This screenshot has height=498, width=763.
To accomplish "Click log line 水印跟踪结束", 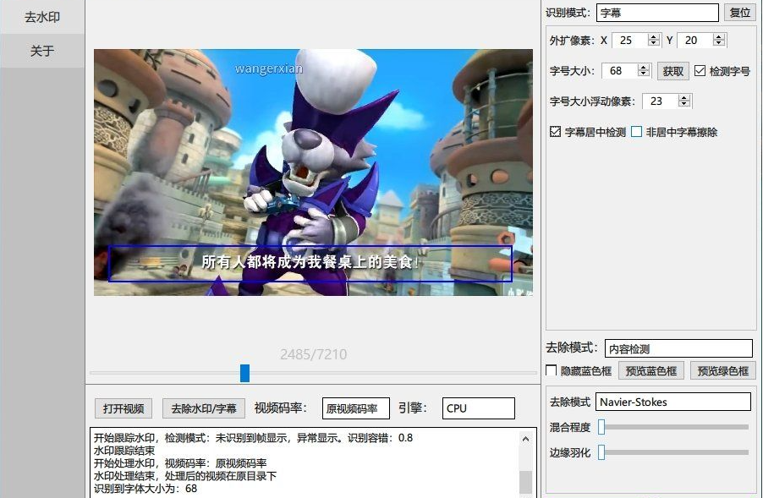I will [x=124, y=451].
